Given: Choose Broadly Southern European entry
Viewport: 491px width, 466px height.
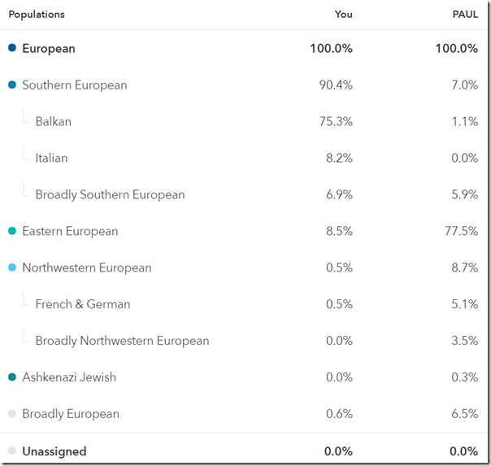Looking at the screenshot, I should pyautogui.click(x=110, y=194).
